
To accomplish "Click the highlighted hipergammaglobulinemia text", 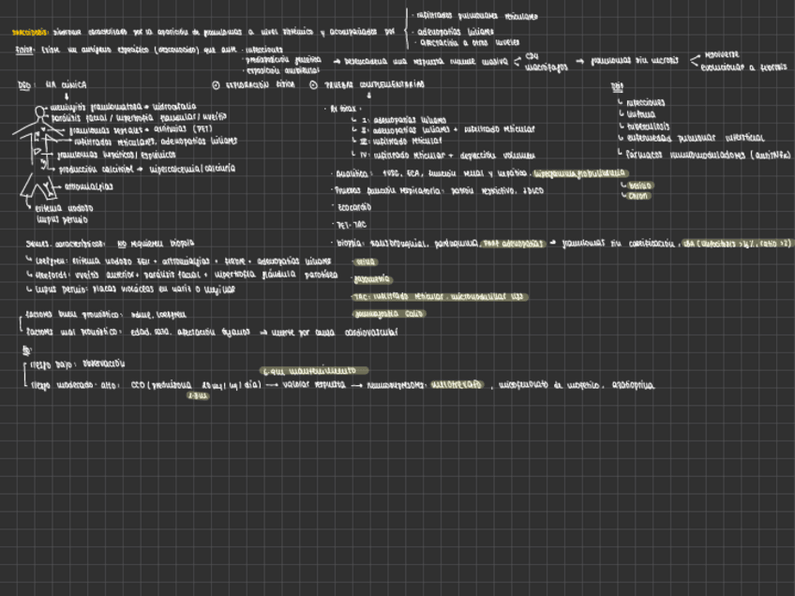I will coord(578,173).
